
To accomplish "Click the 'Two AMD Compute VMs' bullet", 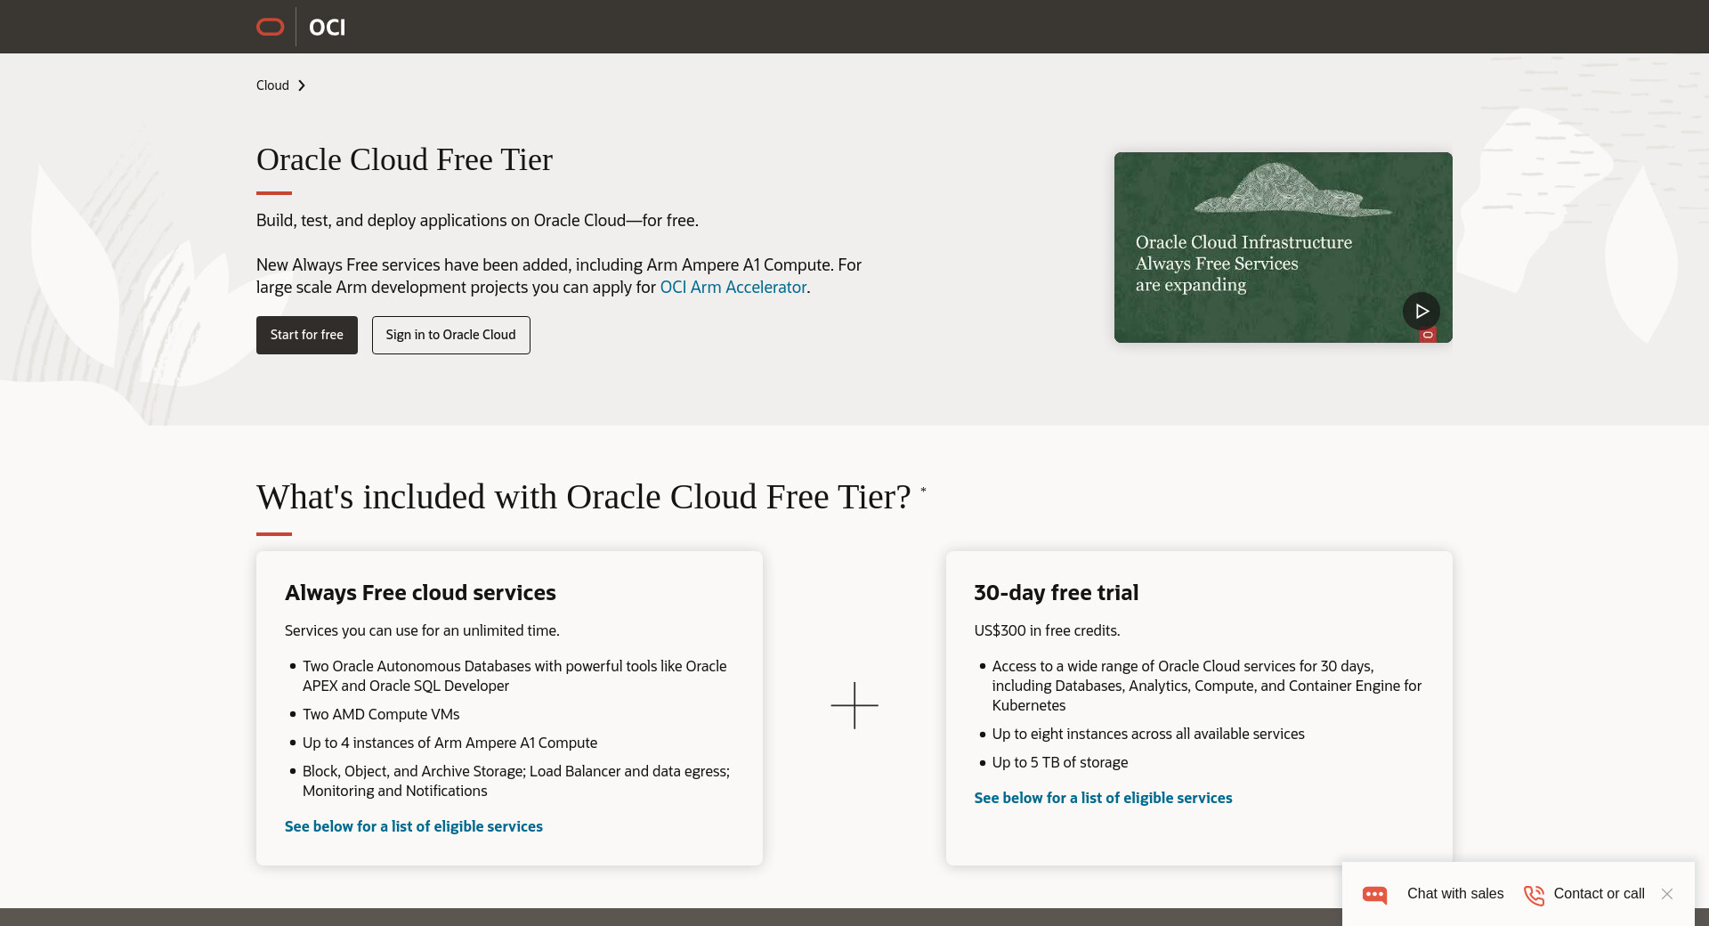I will click(x=381, y=714).
